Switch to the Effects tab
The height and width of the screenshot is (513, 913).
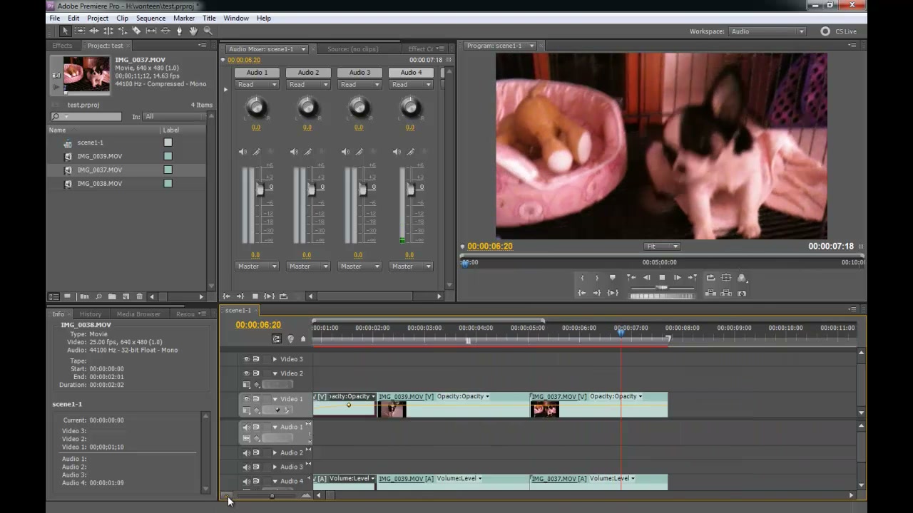[x=62, y=46]
